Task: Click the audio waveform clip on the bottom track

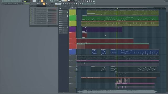Action: 117,91
